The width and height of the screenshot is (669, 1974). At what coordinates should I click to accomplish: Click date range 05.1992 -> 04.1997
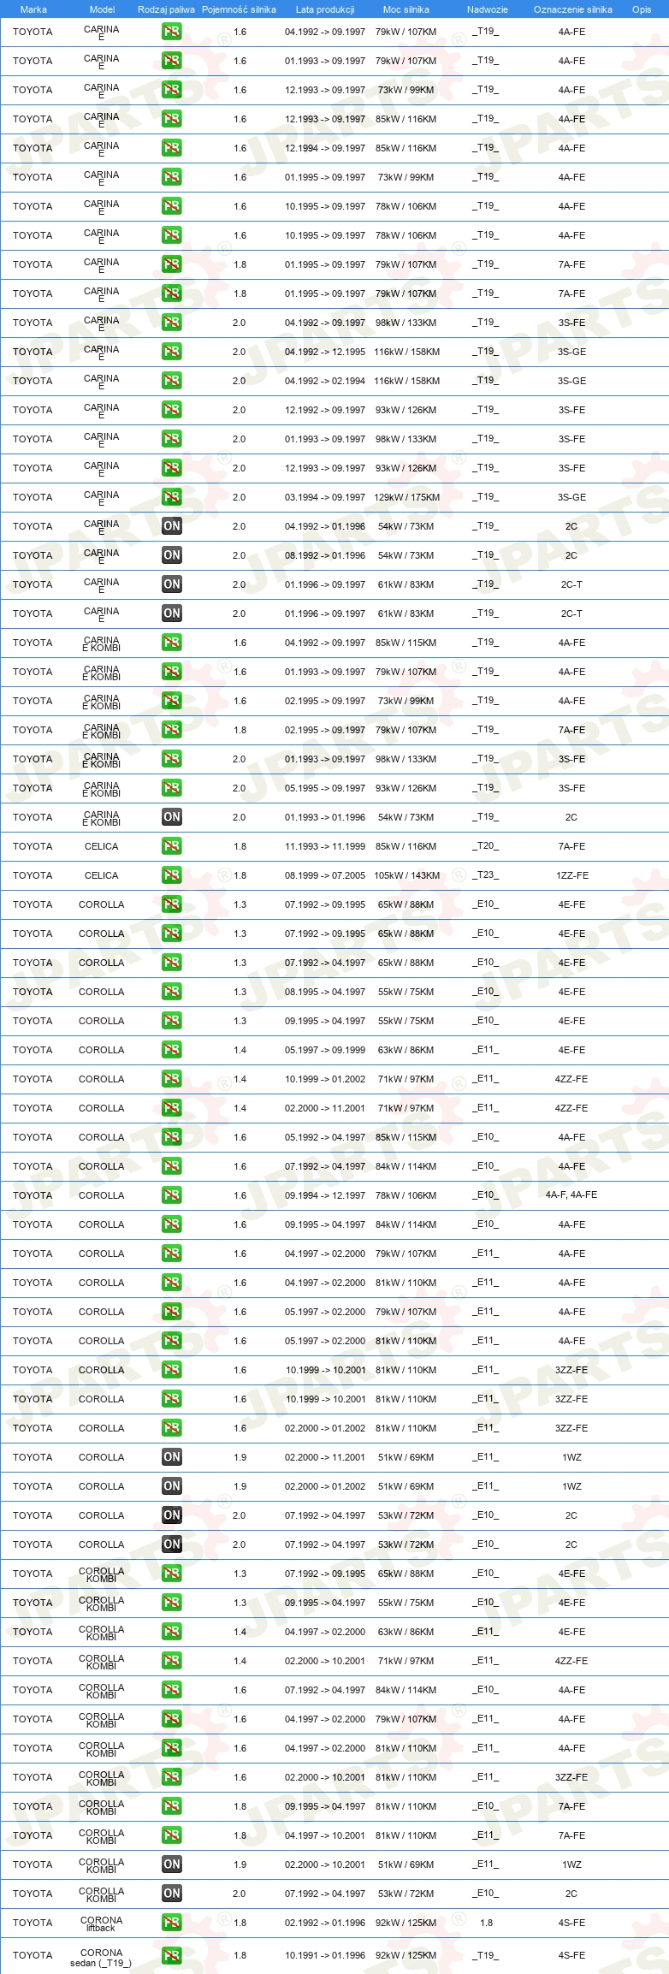325,1137
